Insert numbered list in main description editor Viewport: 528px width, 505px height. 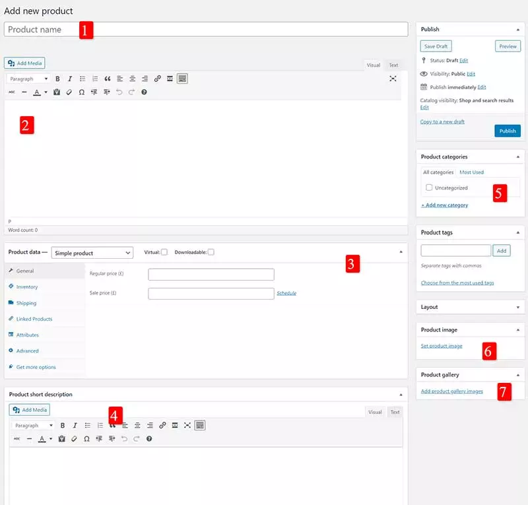point(95,79)
